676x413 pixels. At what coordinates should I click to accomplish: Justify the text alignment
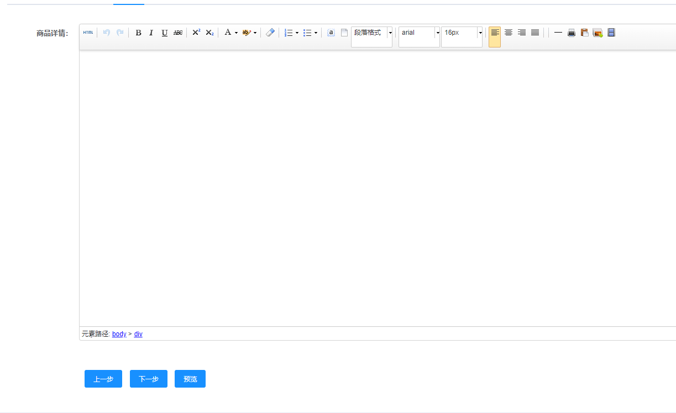[535, 33]
